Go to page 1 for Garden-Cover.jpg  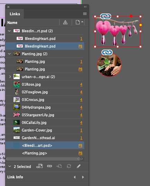coord(81,130)
